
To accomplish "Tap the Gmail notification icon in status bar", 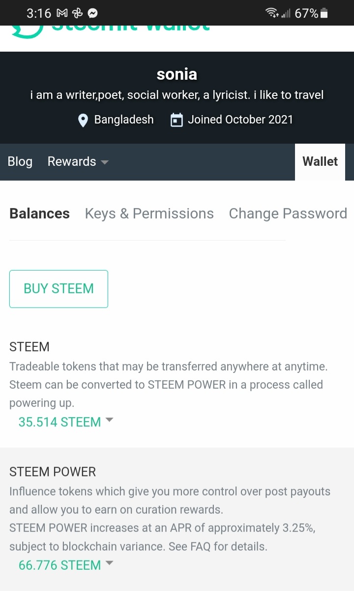I will point(61,13).
